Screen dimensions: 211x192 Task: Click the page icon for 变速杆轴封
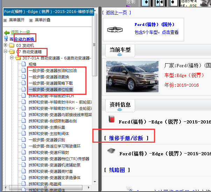[x=24, y=152]
